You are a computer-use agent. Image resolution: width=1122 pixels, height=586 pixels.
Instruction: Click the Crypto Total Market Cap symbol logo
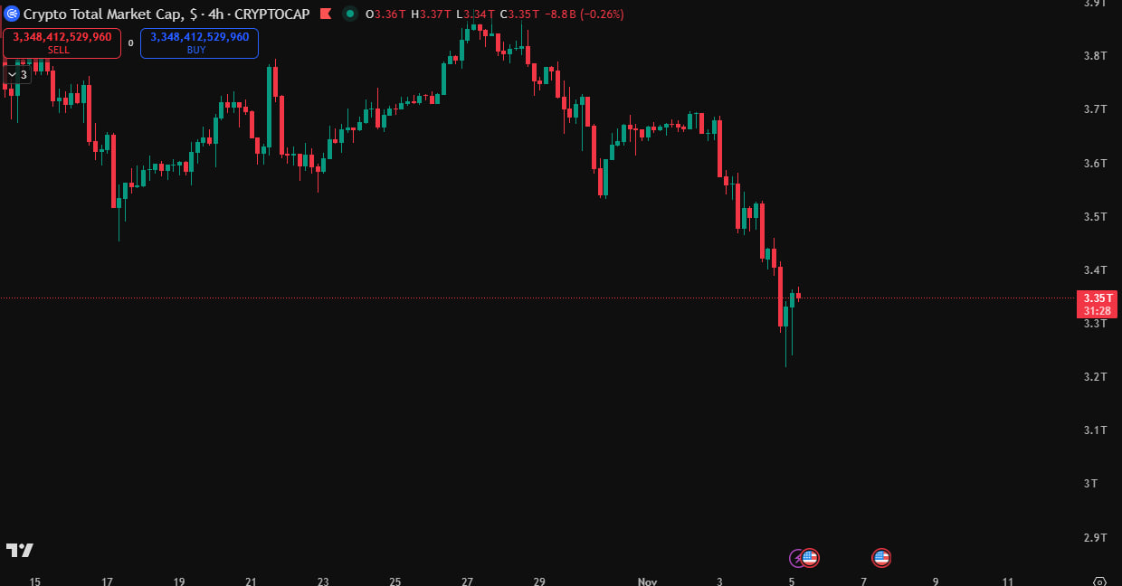[x=12, y=14]
